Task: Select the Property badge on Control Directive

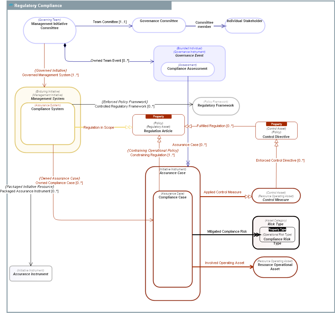Action: 276,124
